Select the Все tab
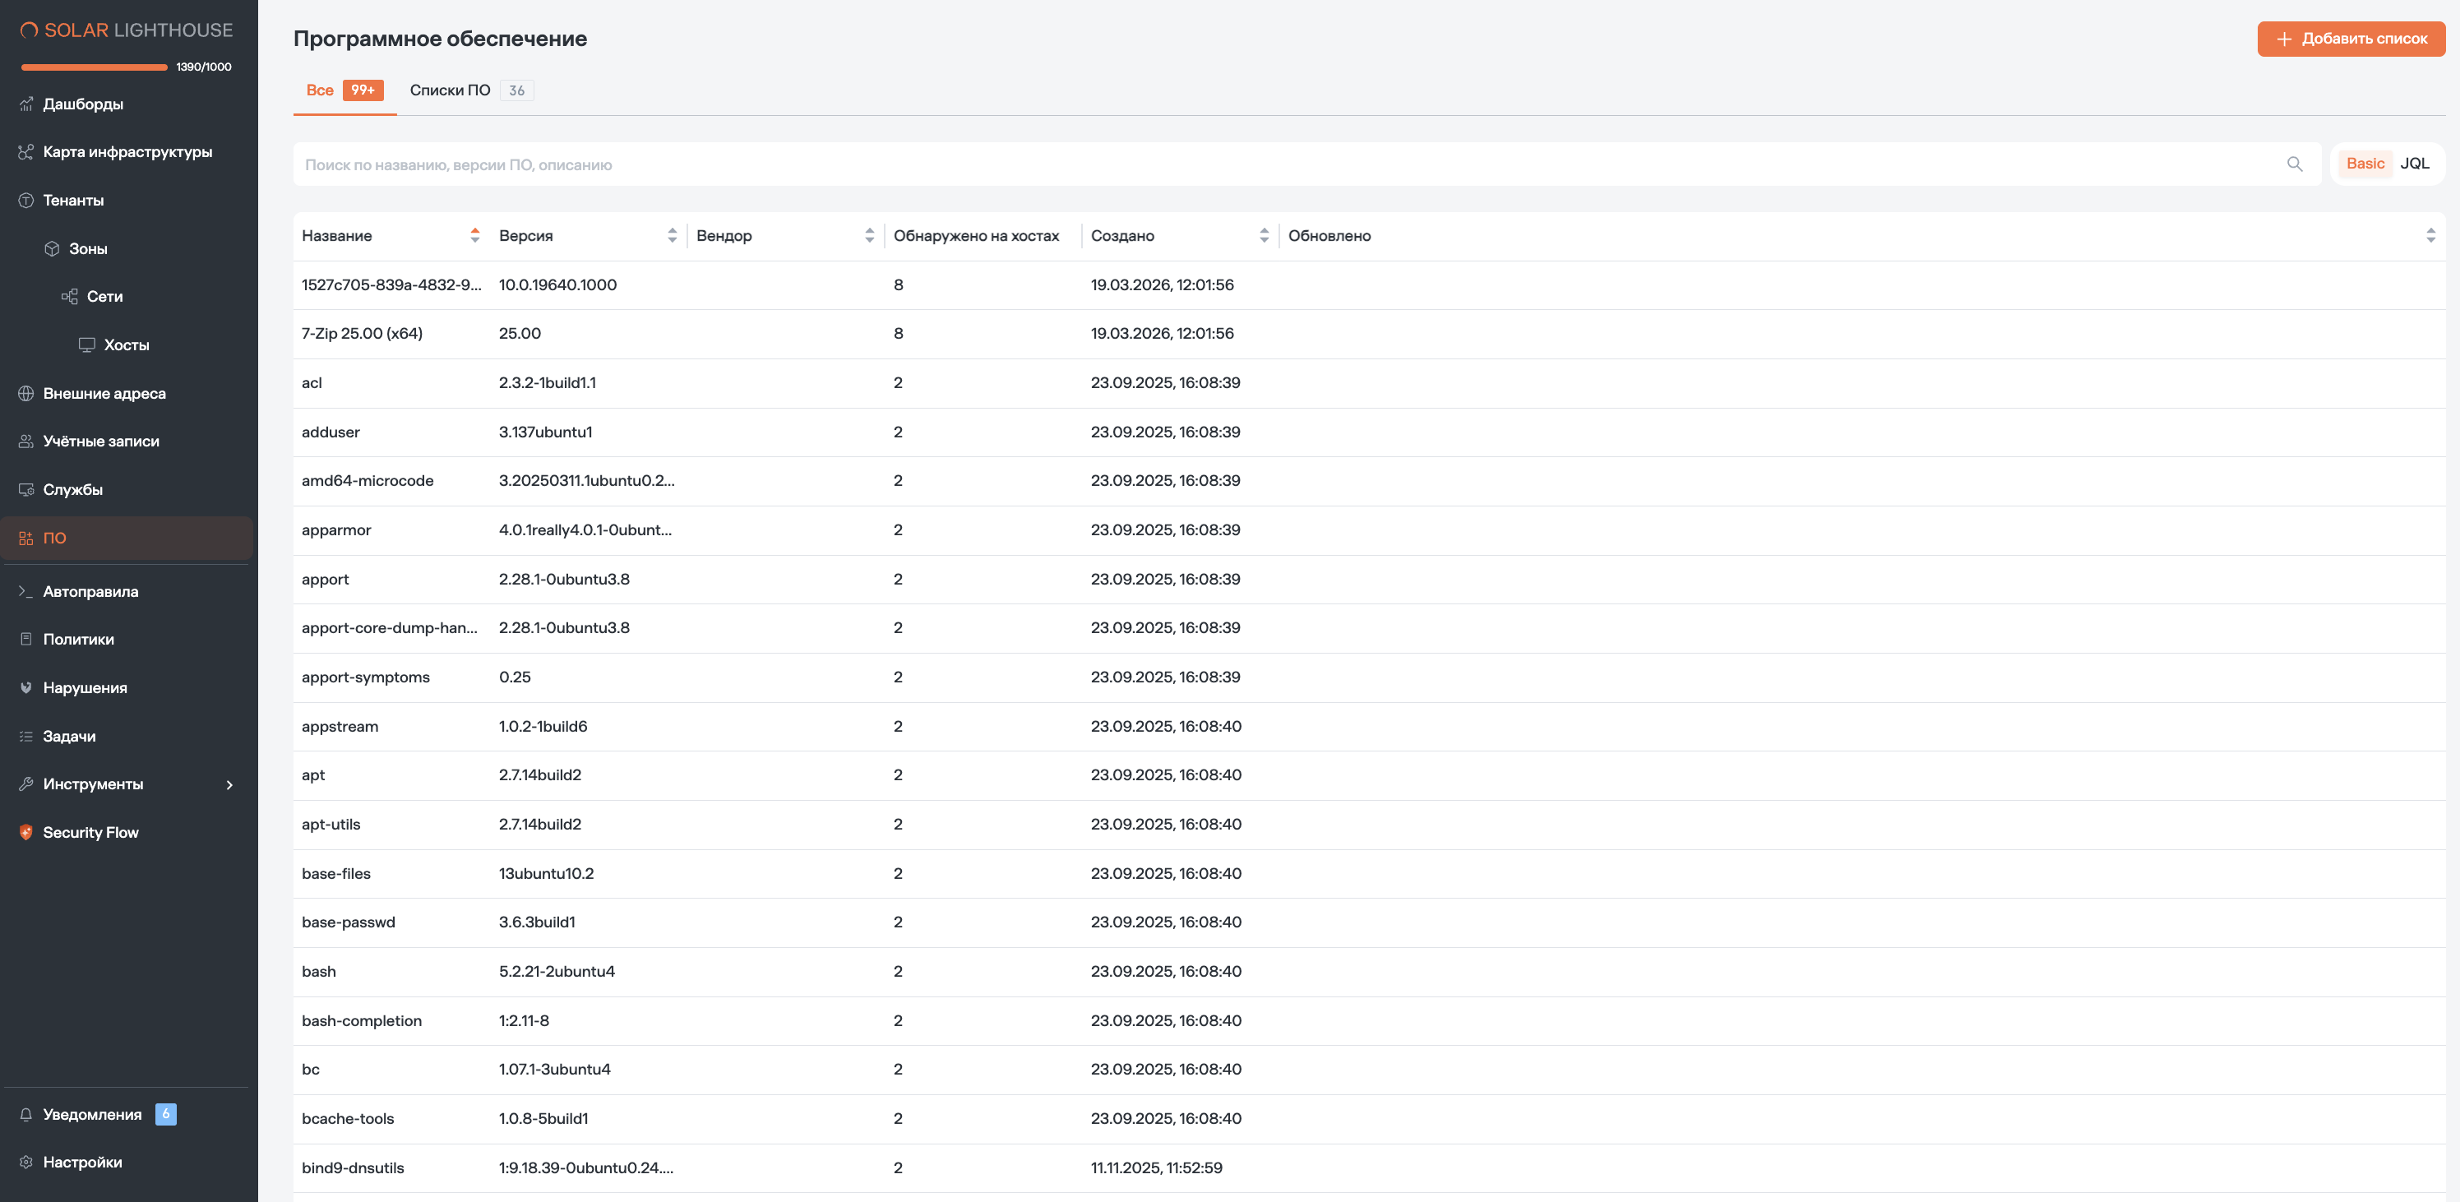Viewport: 2460px width, 1202px height. tap(344, 90)
